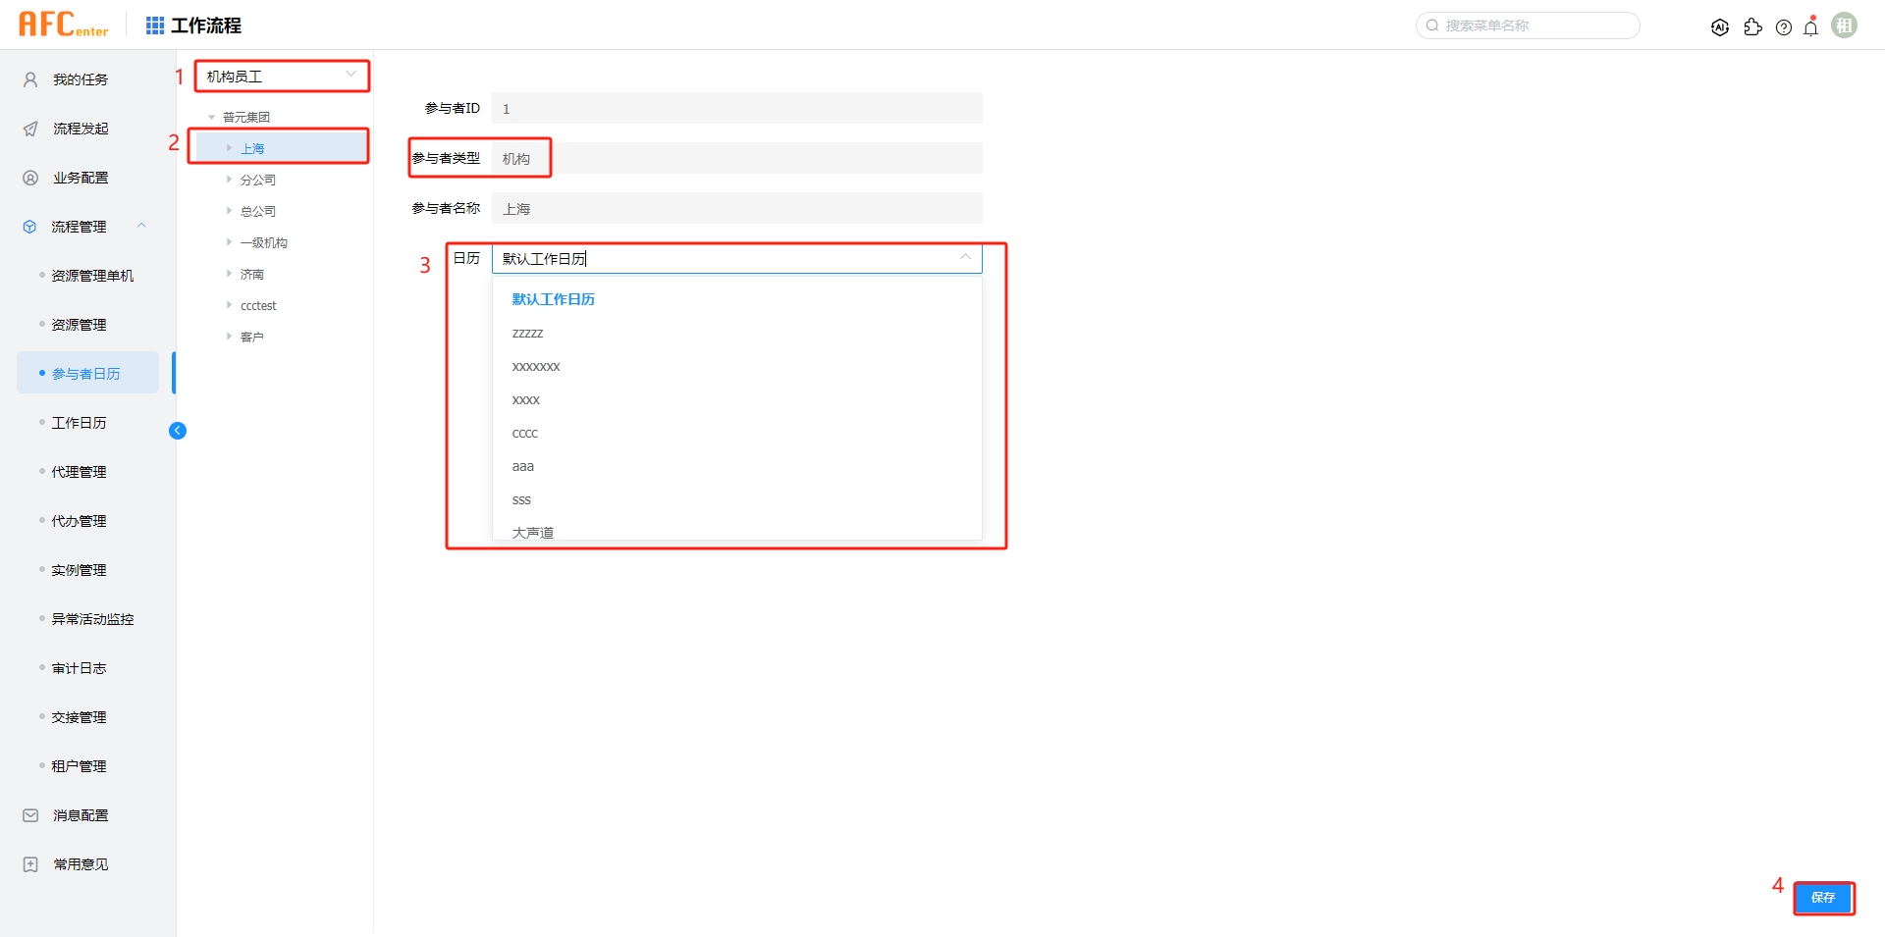Screen dimensions: 1885x937
Task: Go to 我的任务 menu
Action: (81, 79)
